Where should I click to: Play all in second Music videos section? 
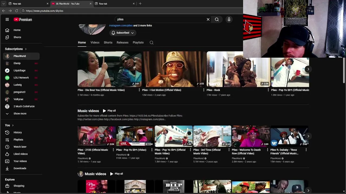(x=117, y=174)
